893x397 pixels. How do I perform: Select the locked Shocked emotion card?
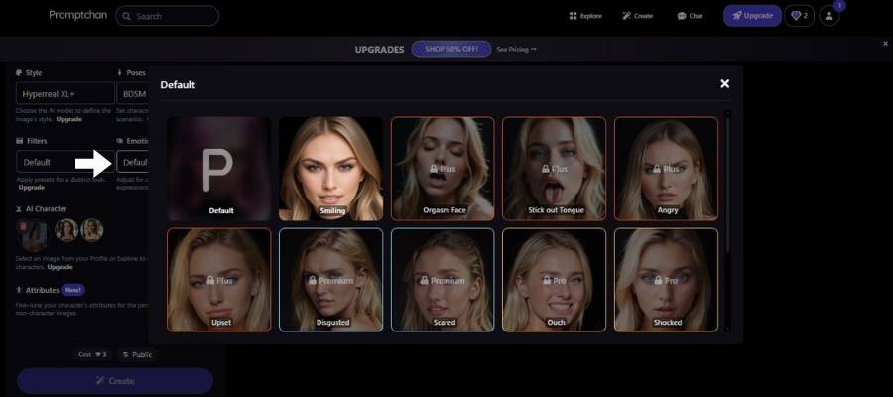667,280
